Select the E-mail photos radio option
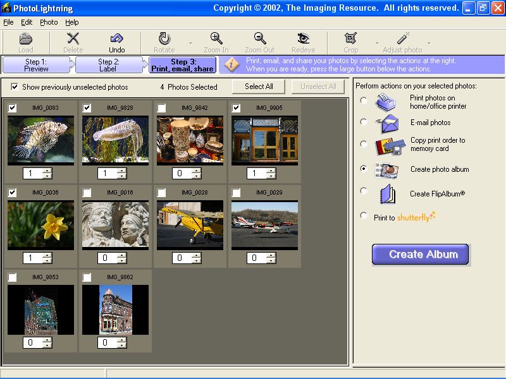The height and width of the screenshot is (379, 506). 363,122
